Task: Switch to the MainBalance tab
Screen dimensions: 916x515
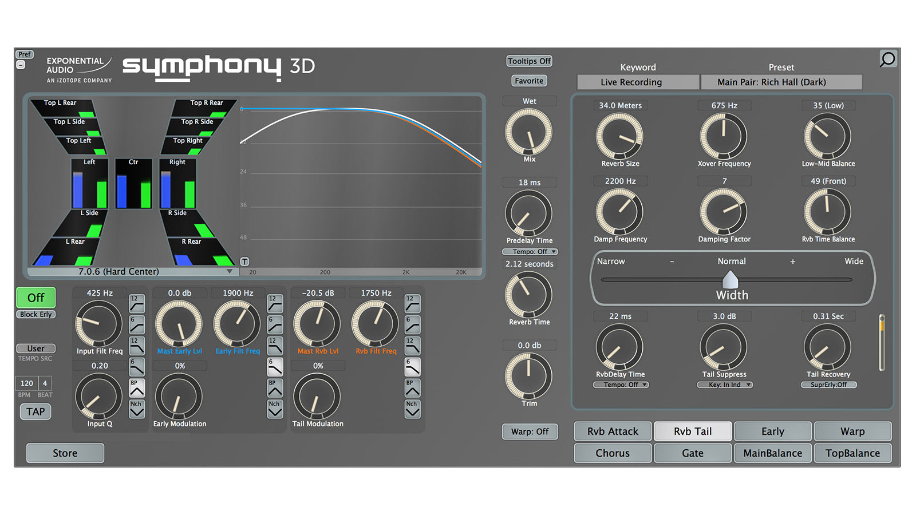Action: [x=773, y=453]
